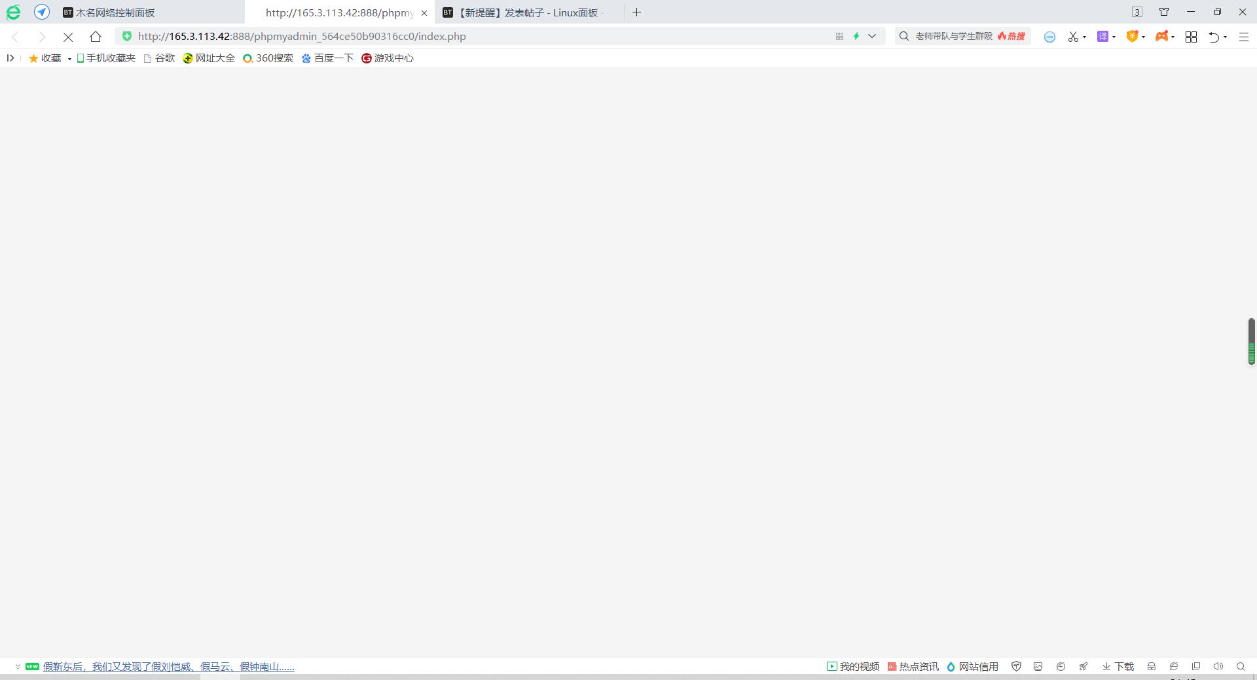Open the 下载 download manager
The height and width of the screenshot is (680, 1257).
click(x=1118, y=666)
